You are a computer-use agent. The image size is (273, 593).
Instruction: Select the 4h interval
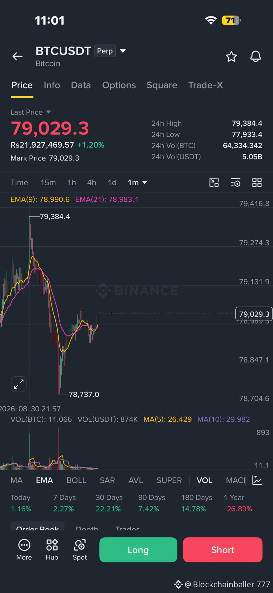[92, 182]
